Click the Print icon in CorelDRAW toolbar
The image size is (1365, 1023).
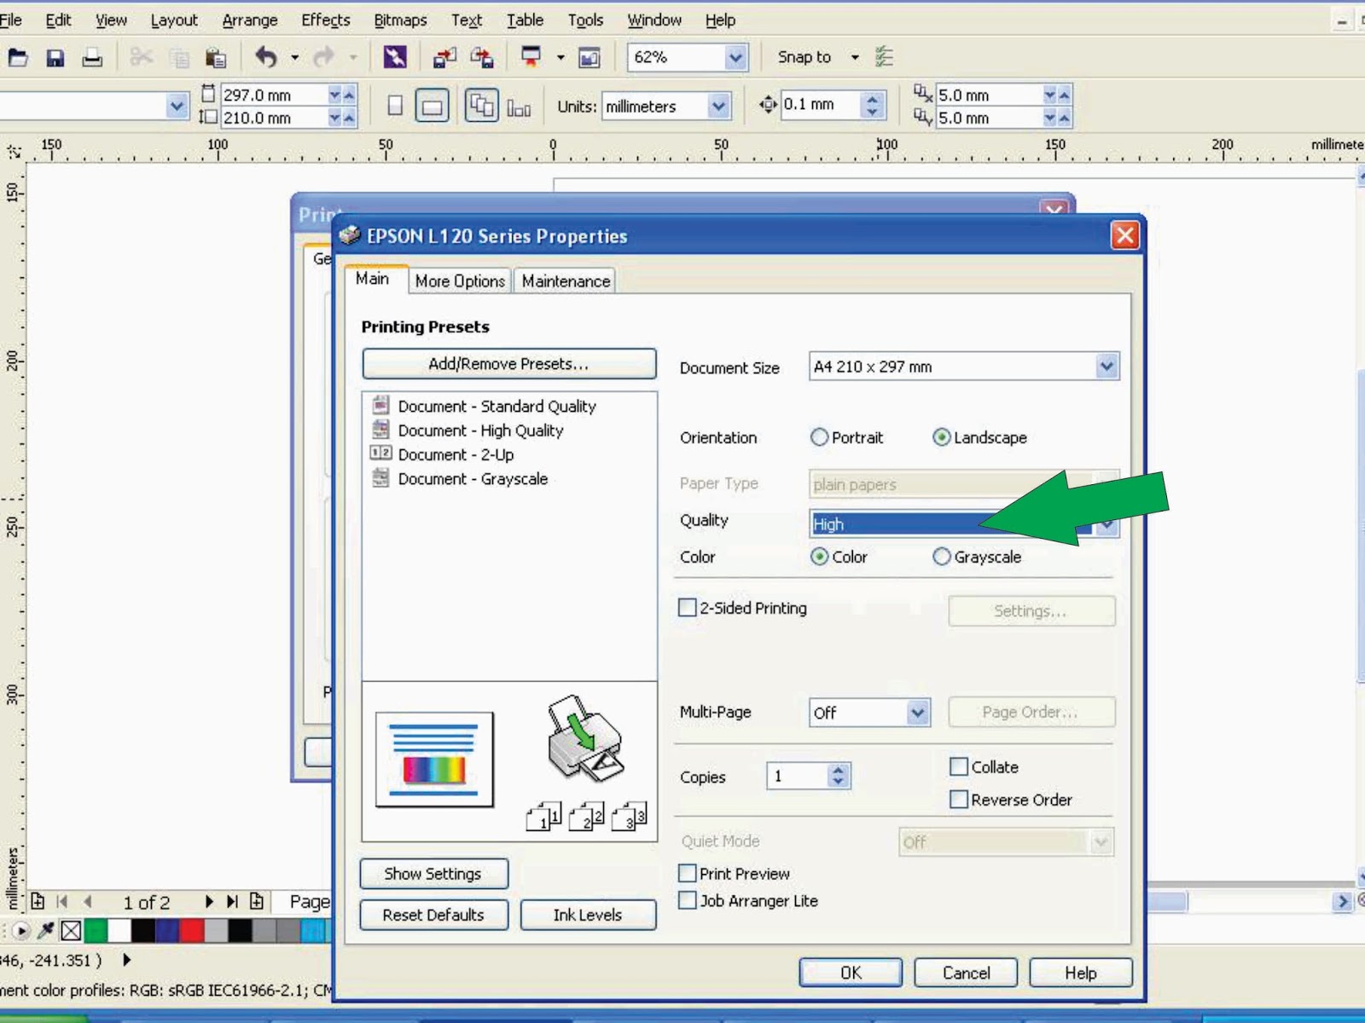[92, 57]
